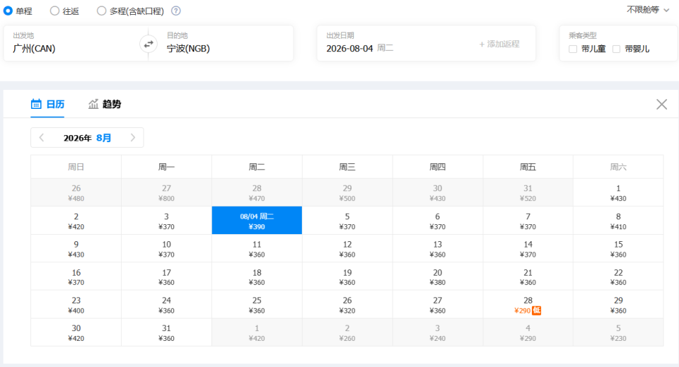This screenshot has height=367, width=679.
Task: Select July 26 priced ¥480
Action: pos(76,192)
